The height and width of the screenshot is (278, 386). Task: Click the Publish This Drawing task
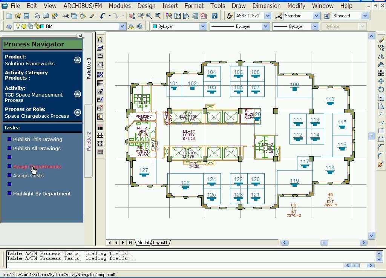(38, 139)
